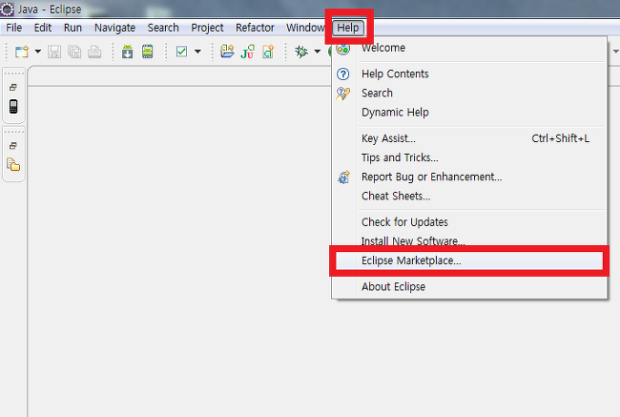Select About Eclipse
Viewport: 620px width, 417px height.
469,287
